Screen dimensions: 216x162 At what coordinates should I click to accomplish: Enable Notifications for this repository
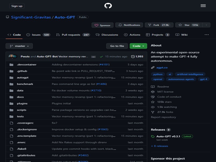(129, 25)
